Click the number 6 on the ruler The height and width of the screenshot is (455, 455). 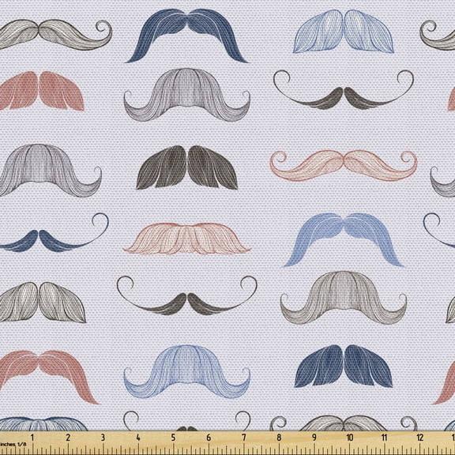click(x=209, y=438)
